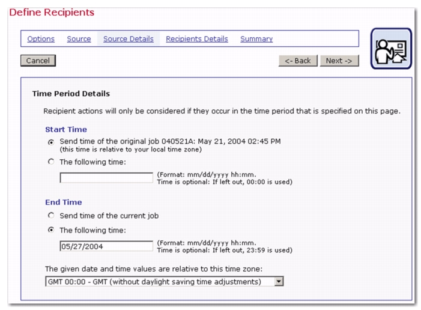The height and width of the screenshot is (310, 421).
Task: Open the GMT 00:00 time zone dropdown
Action: pyautogui.click(x=165, y=282)
